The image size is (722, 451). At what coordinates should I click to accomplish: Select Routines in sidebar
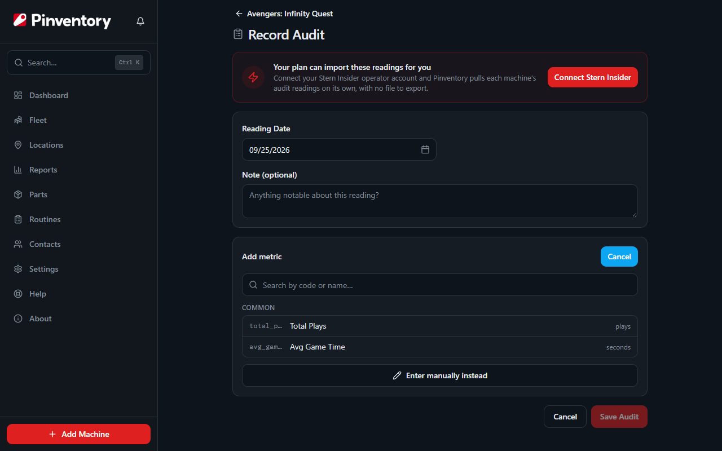pos(79,219)
